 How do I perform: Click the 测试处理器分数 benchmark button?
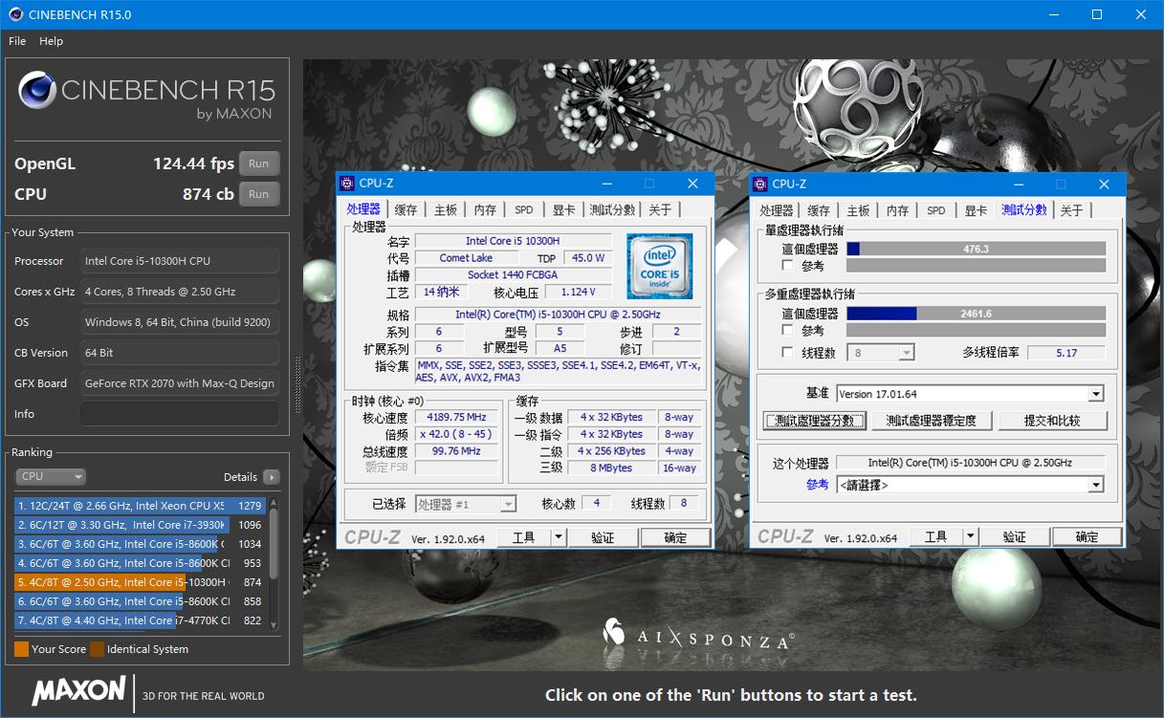pyautogui.click(x=816, y=421)
